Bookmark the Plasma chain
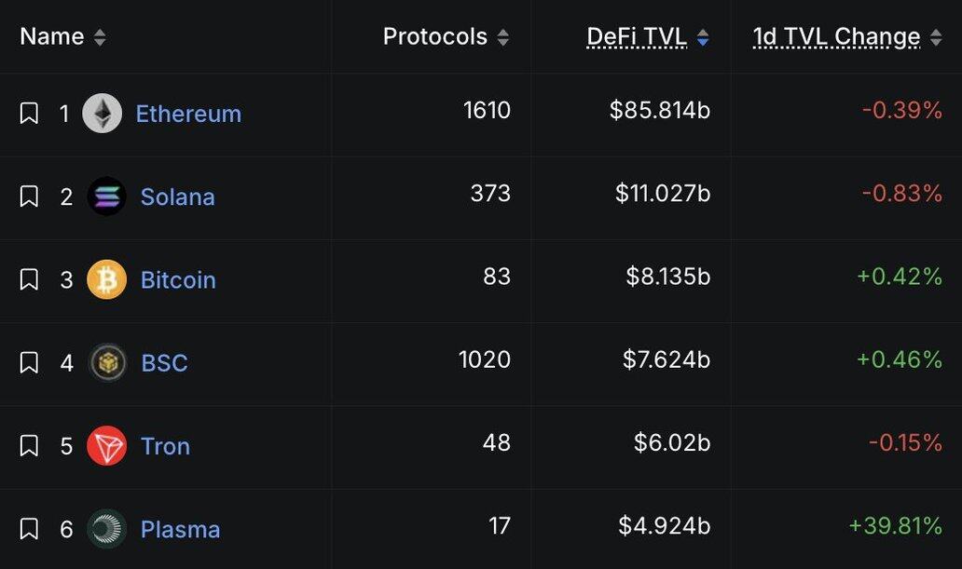The image size is (962, 569). click(x=29, y=529)
